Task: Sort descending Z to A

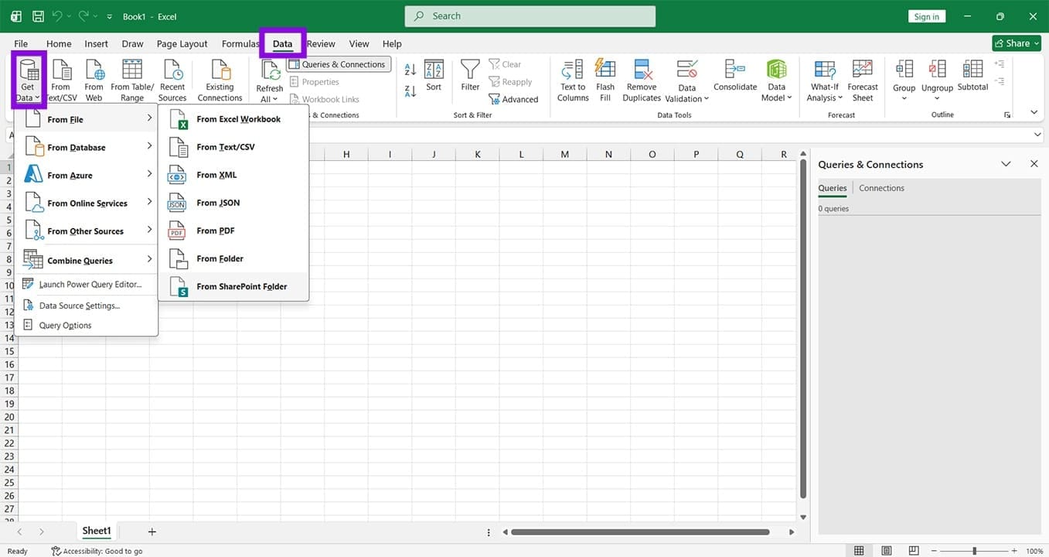Action: click(410, 91)
